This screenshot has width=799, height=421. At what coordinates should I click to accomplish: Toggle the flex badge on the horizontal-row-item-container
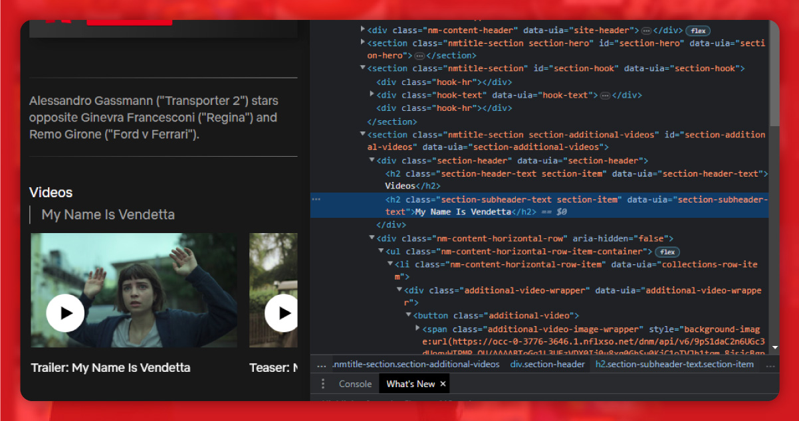coord(667,252)
